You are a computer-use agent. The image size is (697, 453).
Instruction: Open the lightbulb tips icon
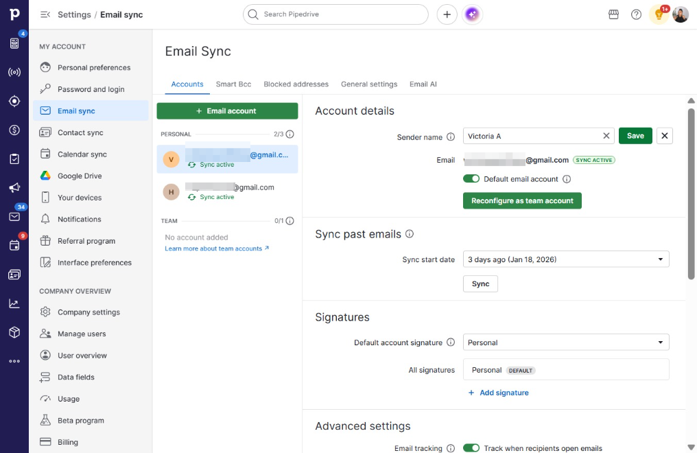(659, 14)
